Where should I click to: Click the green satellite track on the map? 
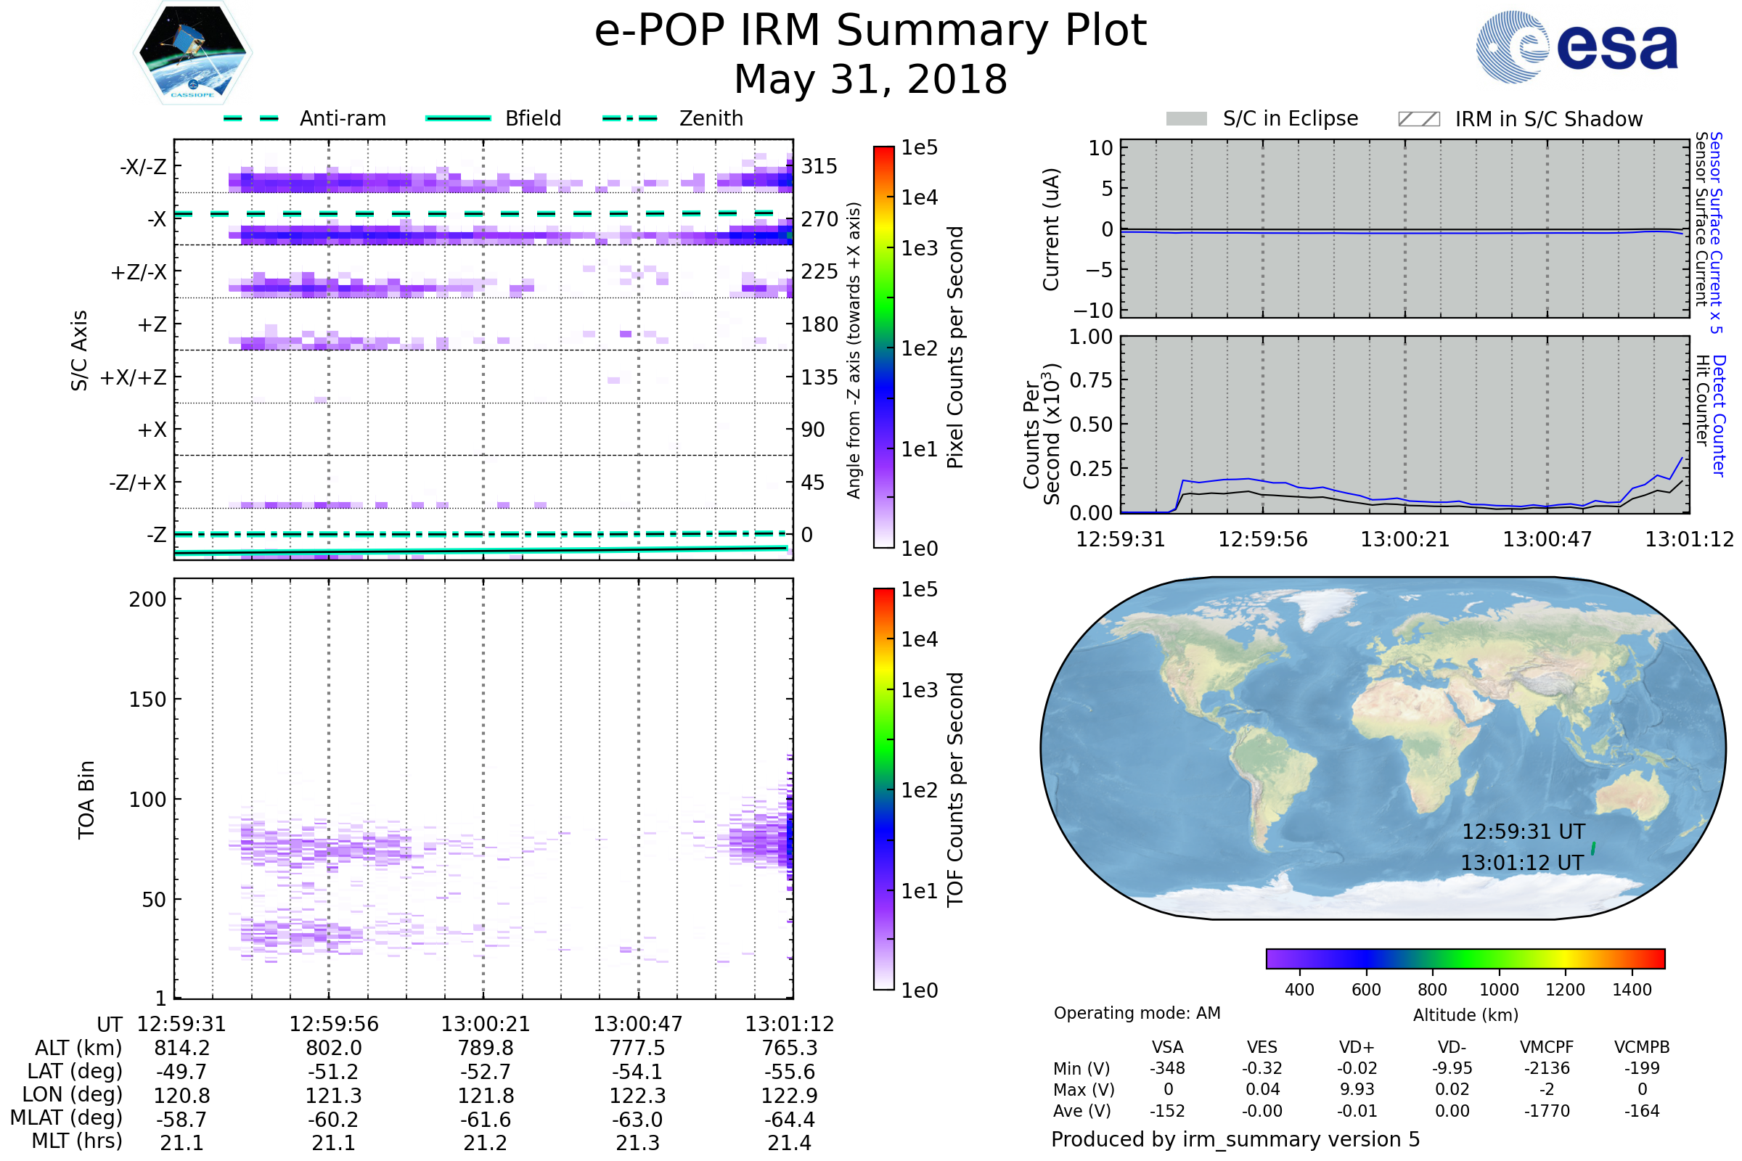(x=1593, y=848)
